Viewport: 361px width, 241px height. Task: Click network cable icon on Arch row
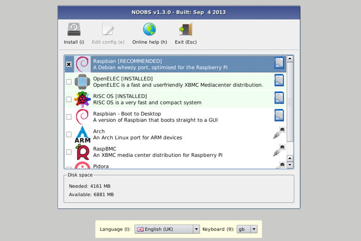(x=280, y=133)
